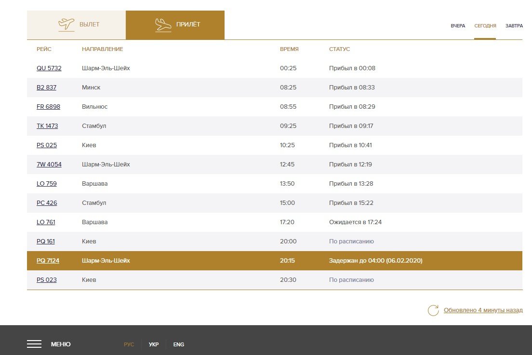Click the circular refresh icon
This screenshot has width=532, height=355.
coord(433,310)
